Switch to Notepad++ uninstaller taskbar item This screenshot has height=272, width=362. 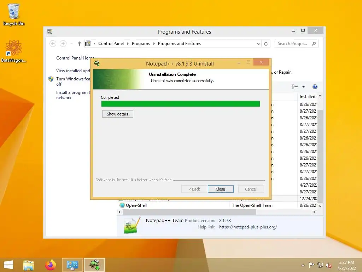(94, 265)
